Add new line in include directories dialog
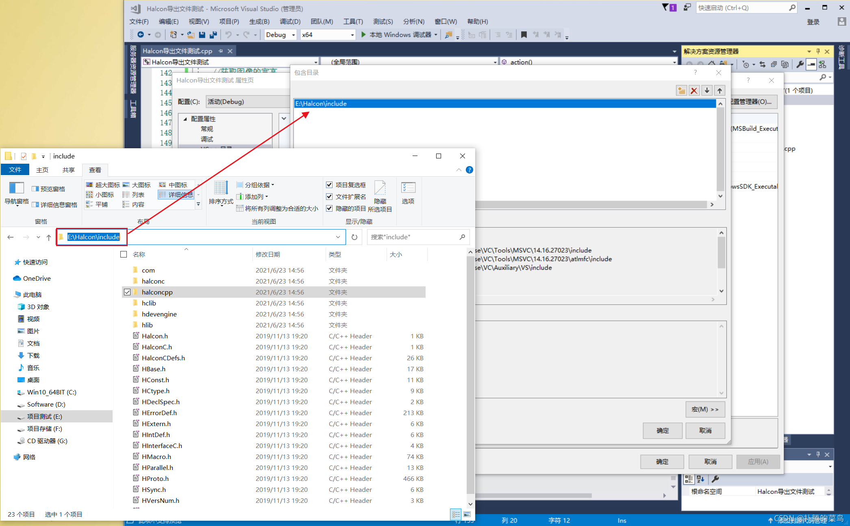The width and height of the screenshot is (850, 526). (681, 91)
